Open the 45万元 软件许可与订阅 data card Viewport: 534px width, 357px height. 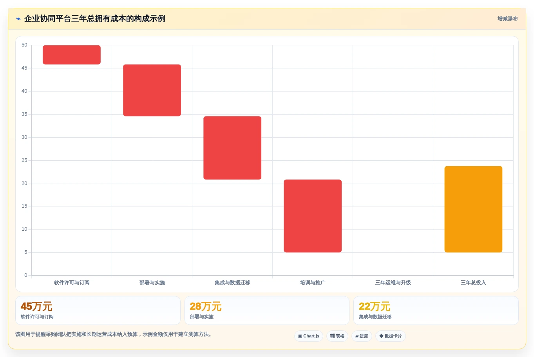click(x=98, y=310)
